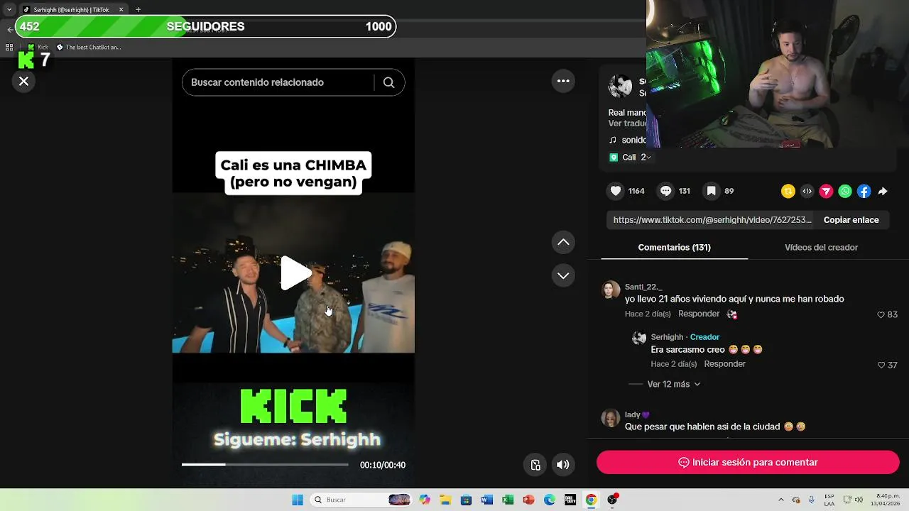Viewport: 909px width, 511px height.
Task: Share the video to Facebook
Action: pos(864,191)
